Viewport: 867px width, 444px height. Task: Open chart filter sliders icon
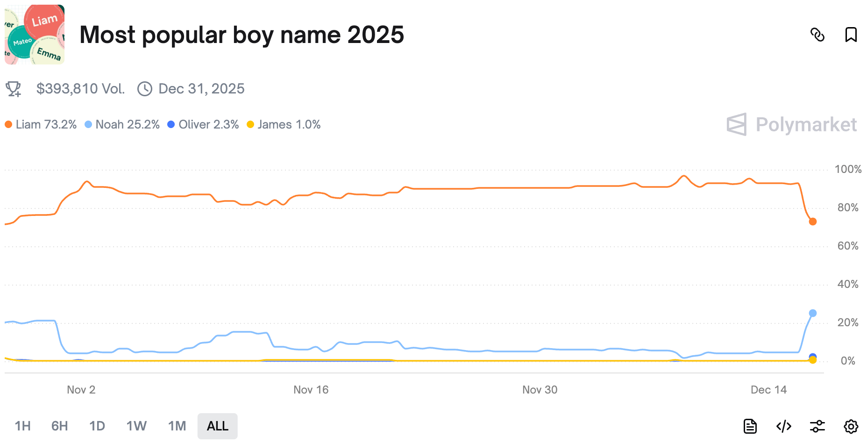[x=817, y=426]
